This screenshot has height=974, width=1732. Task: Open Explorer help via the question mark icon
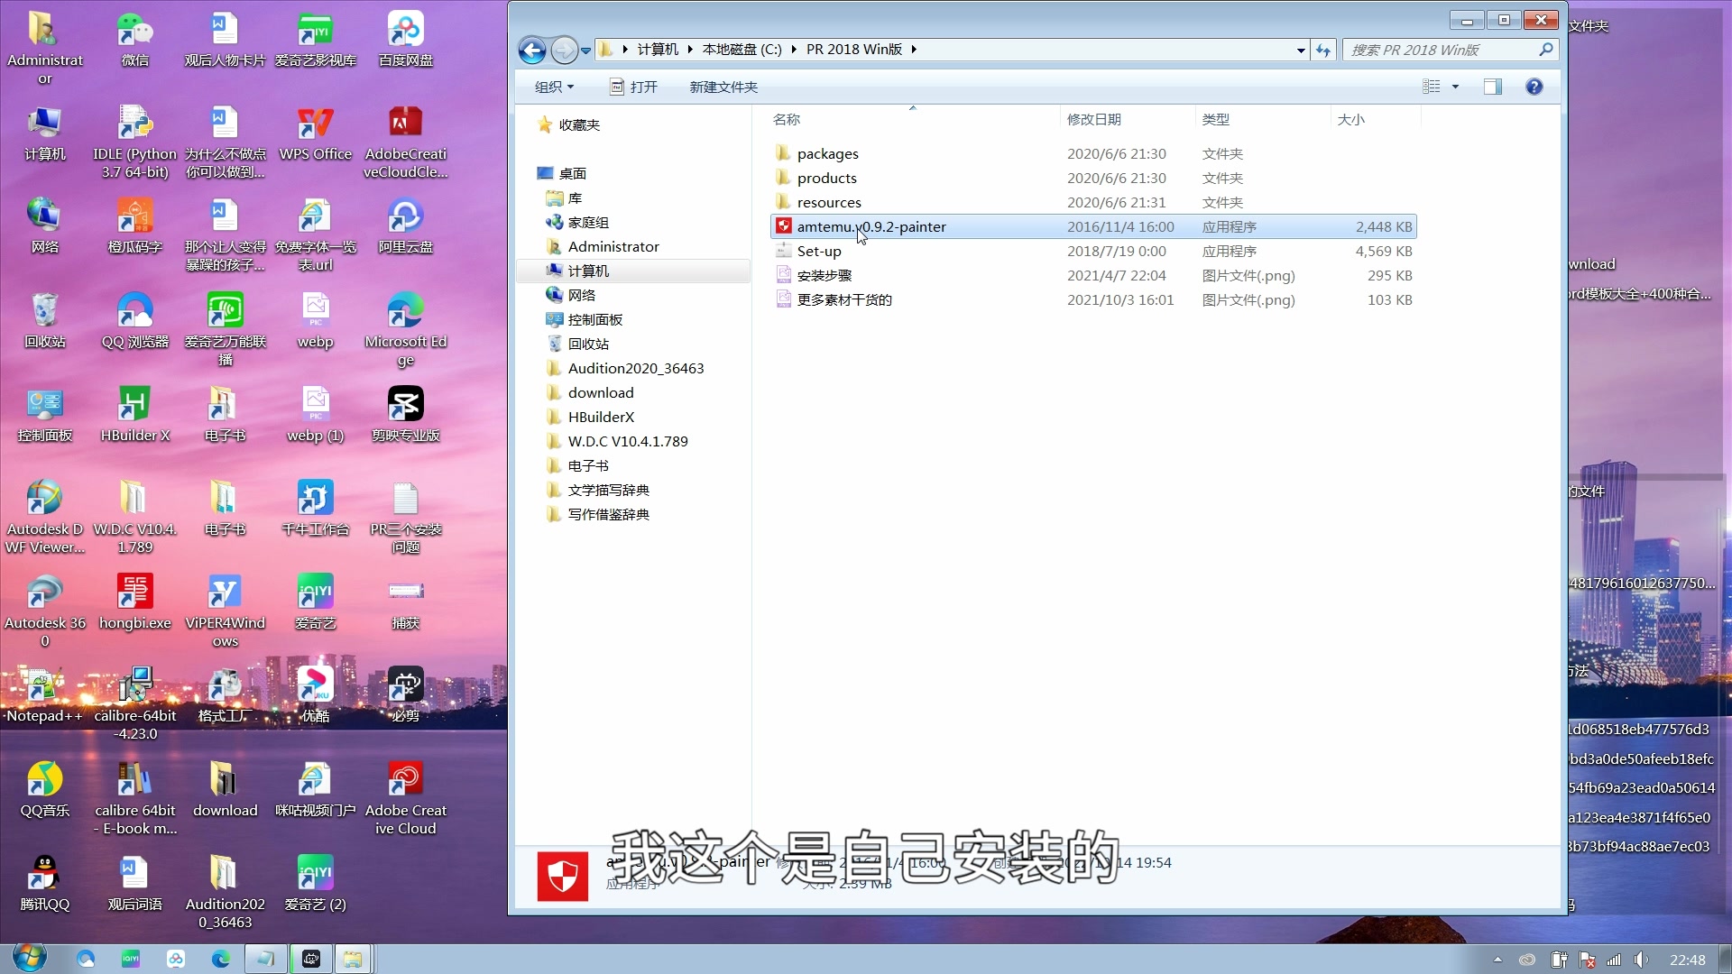pos(1533,87)
